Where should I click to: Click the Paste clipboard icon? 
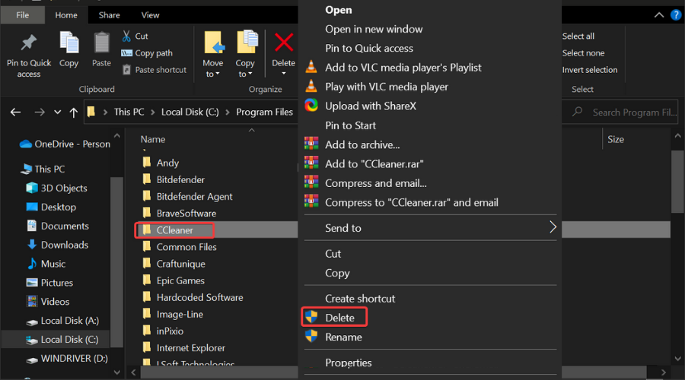[101, 43]
